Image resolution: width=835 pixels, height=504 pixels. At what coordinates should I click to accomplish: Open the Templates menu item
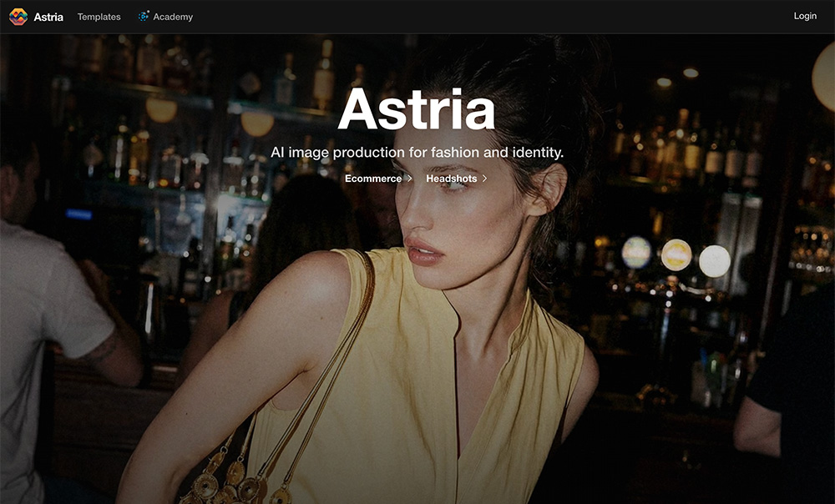click(x=99, y=17)
